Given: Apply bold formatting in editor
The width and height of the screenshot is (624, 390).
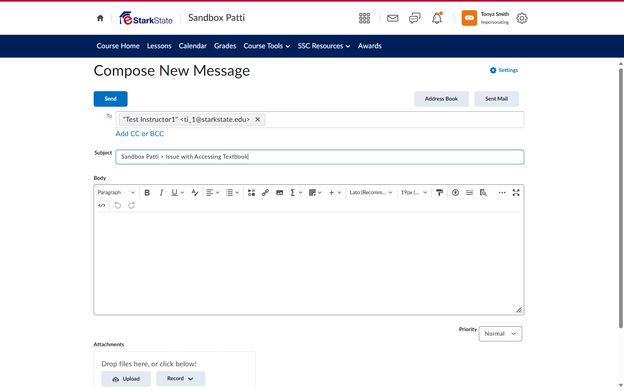Looking at the screenshot, I should coord(147,193).
